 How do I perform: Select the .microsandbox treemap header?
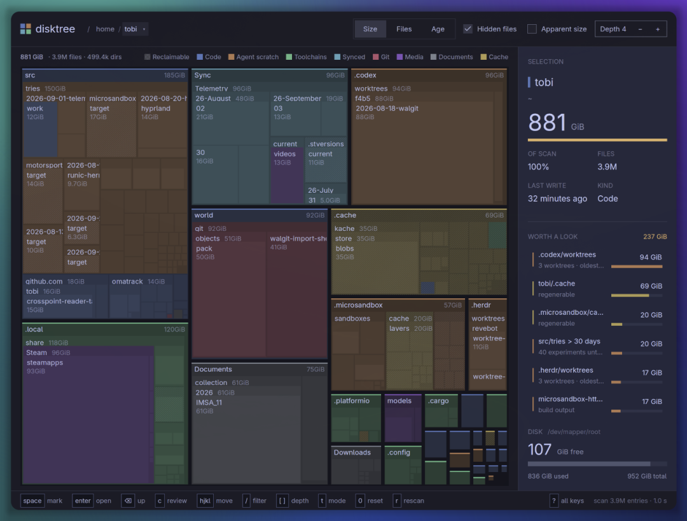[x=398, y=305]
